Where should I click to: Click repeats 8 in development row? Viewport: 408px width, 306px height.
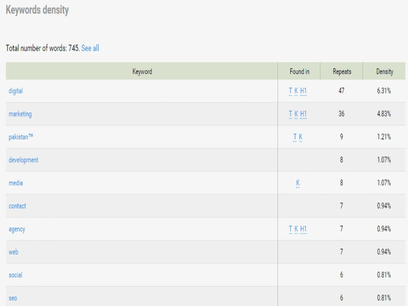[341, 160]
